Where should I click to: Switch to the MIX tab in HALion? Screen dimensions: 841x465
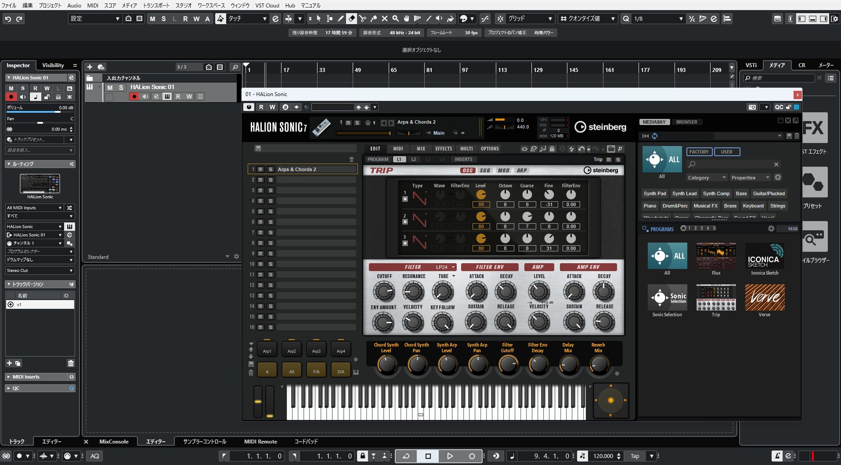(421, 149)
